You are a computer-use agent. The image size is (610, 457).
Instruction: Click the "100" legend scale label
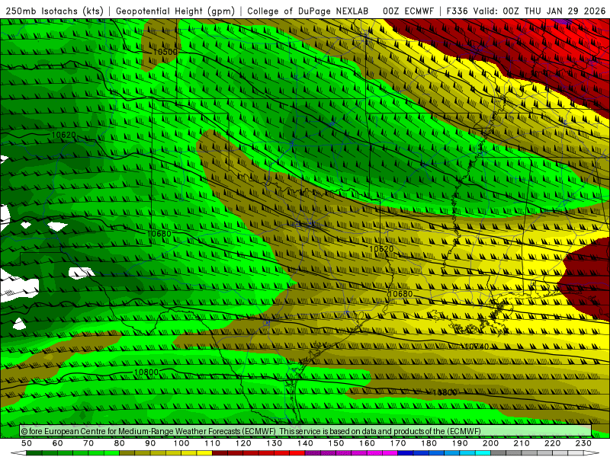click(181, 443)
